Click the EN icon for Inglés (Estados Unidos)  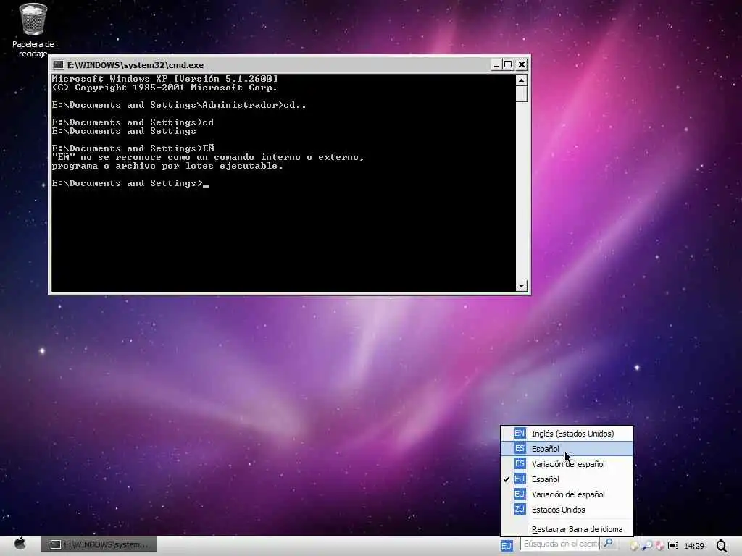[520, 433]
